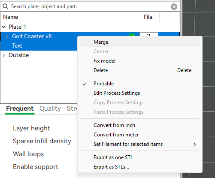This screenshot has width=215, height=178.
Task: Open Set Filament for selected items submenu
Action: 140,144
